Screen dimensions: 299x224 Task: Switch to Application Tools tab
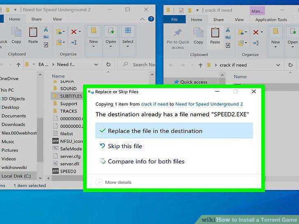pyautogui.click(x=271, y=20)
